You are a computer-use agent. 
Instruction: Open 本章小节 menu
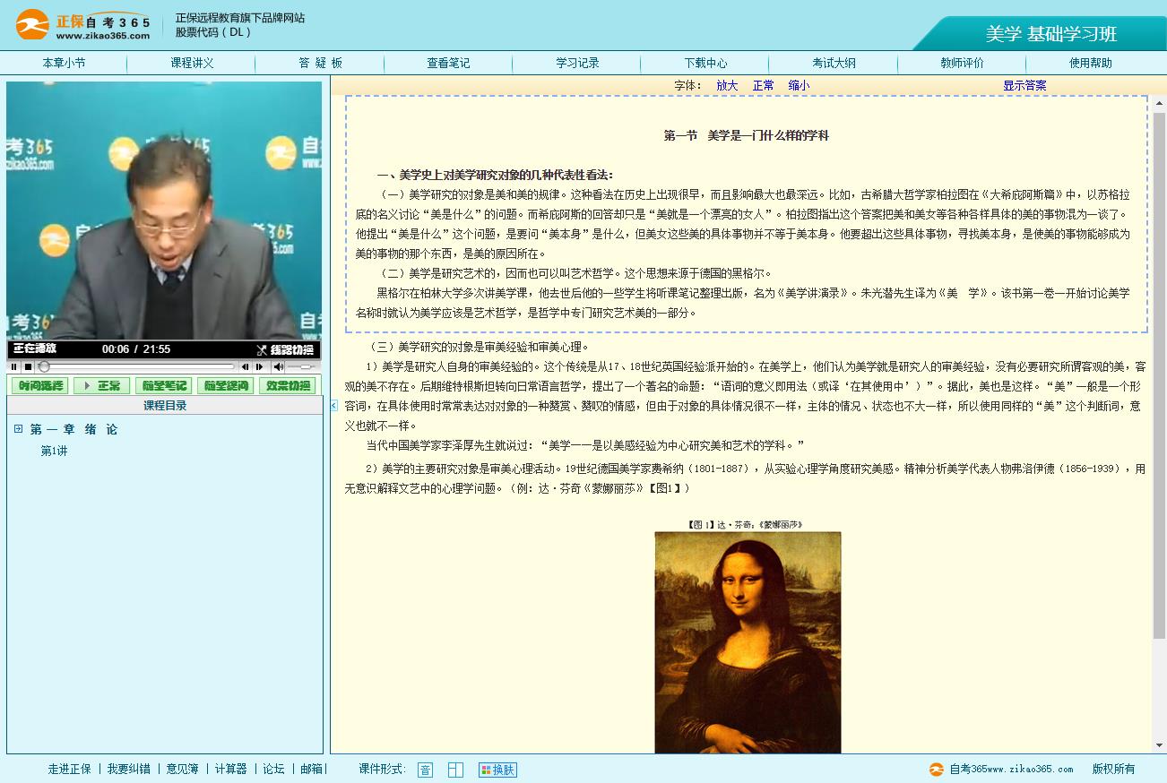64,63
